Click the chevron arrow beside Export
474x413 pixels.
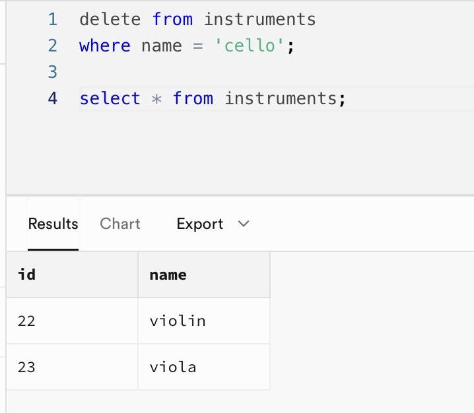[244, 224]
